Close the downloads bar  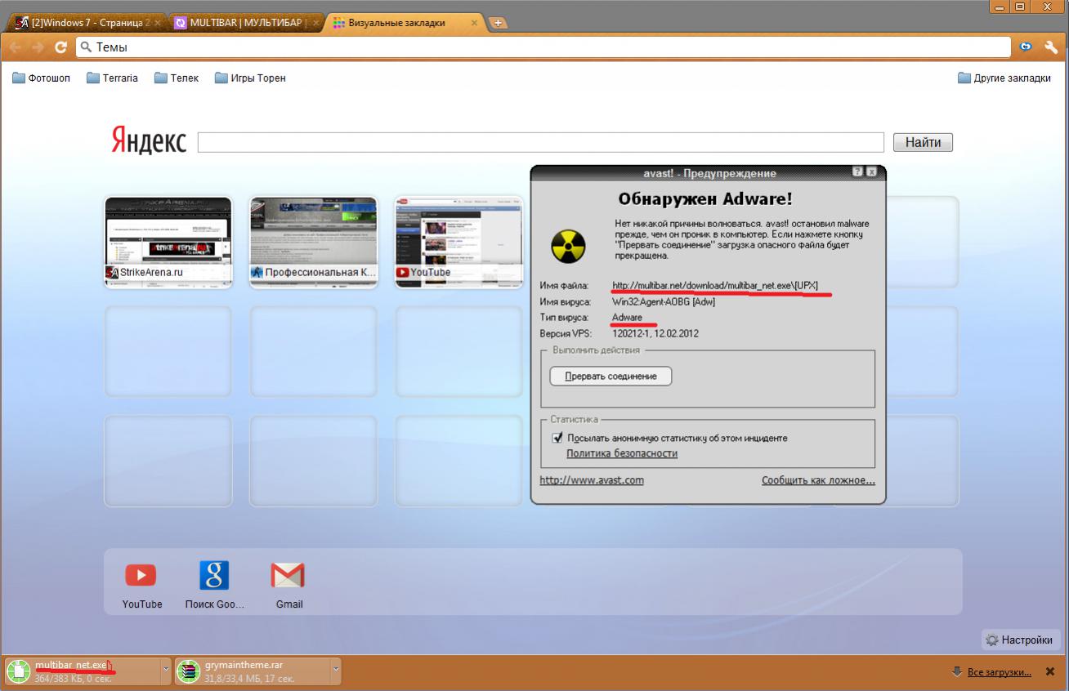[1050, 671]
